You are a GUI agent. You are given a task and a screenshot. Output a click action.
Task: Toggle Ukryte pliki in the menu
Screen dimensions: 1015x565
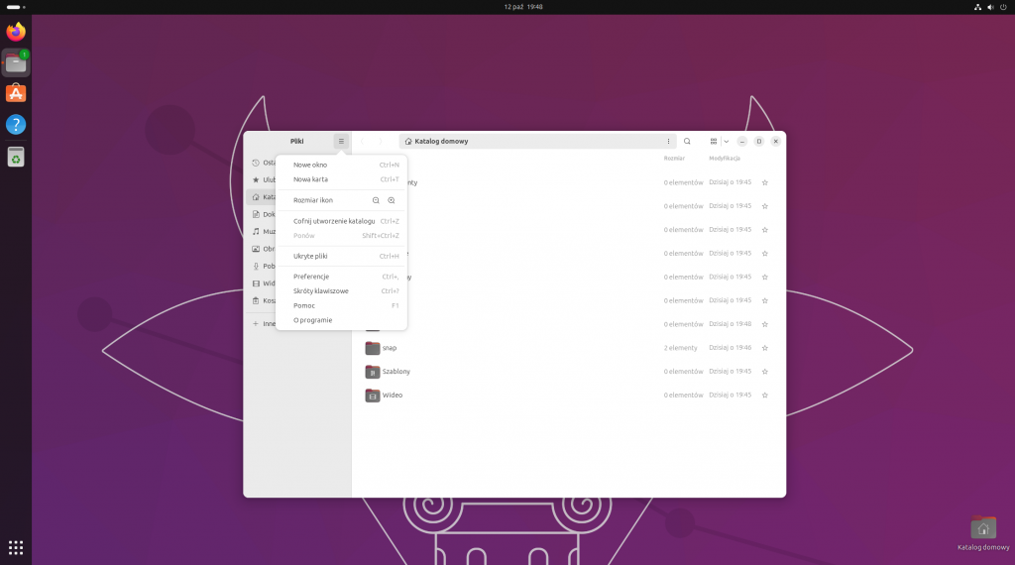click(341, 257)
